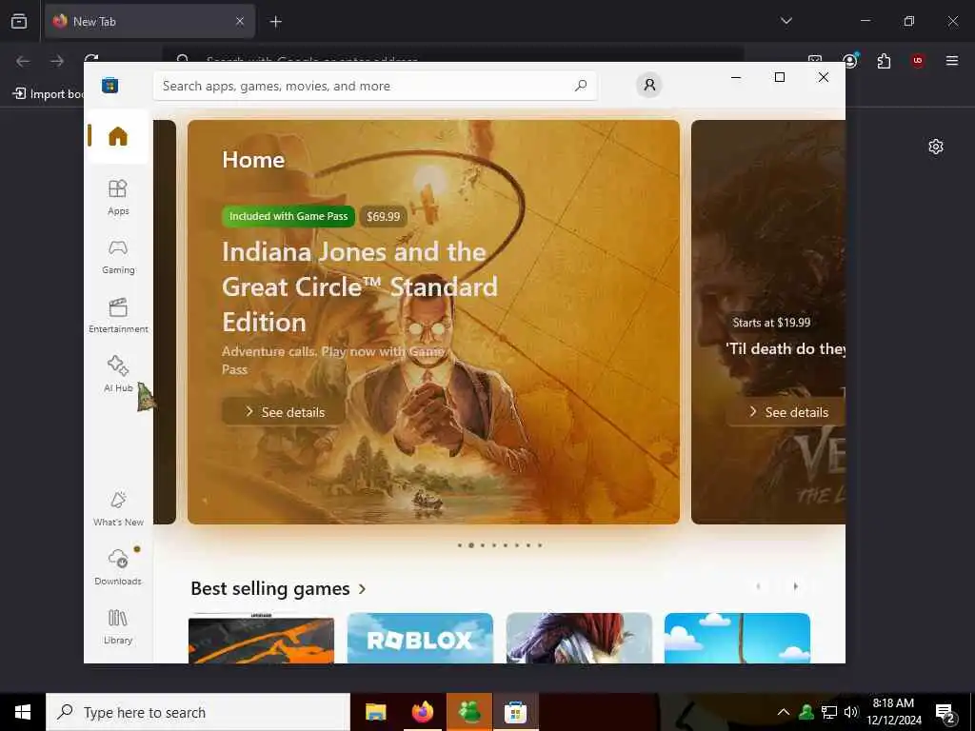Open the Library section
Viewport: 975px width, 731px height.
click(x=117, y=626)
